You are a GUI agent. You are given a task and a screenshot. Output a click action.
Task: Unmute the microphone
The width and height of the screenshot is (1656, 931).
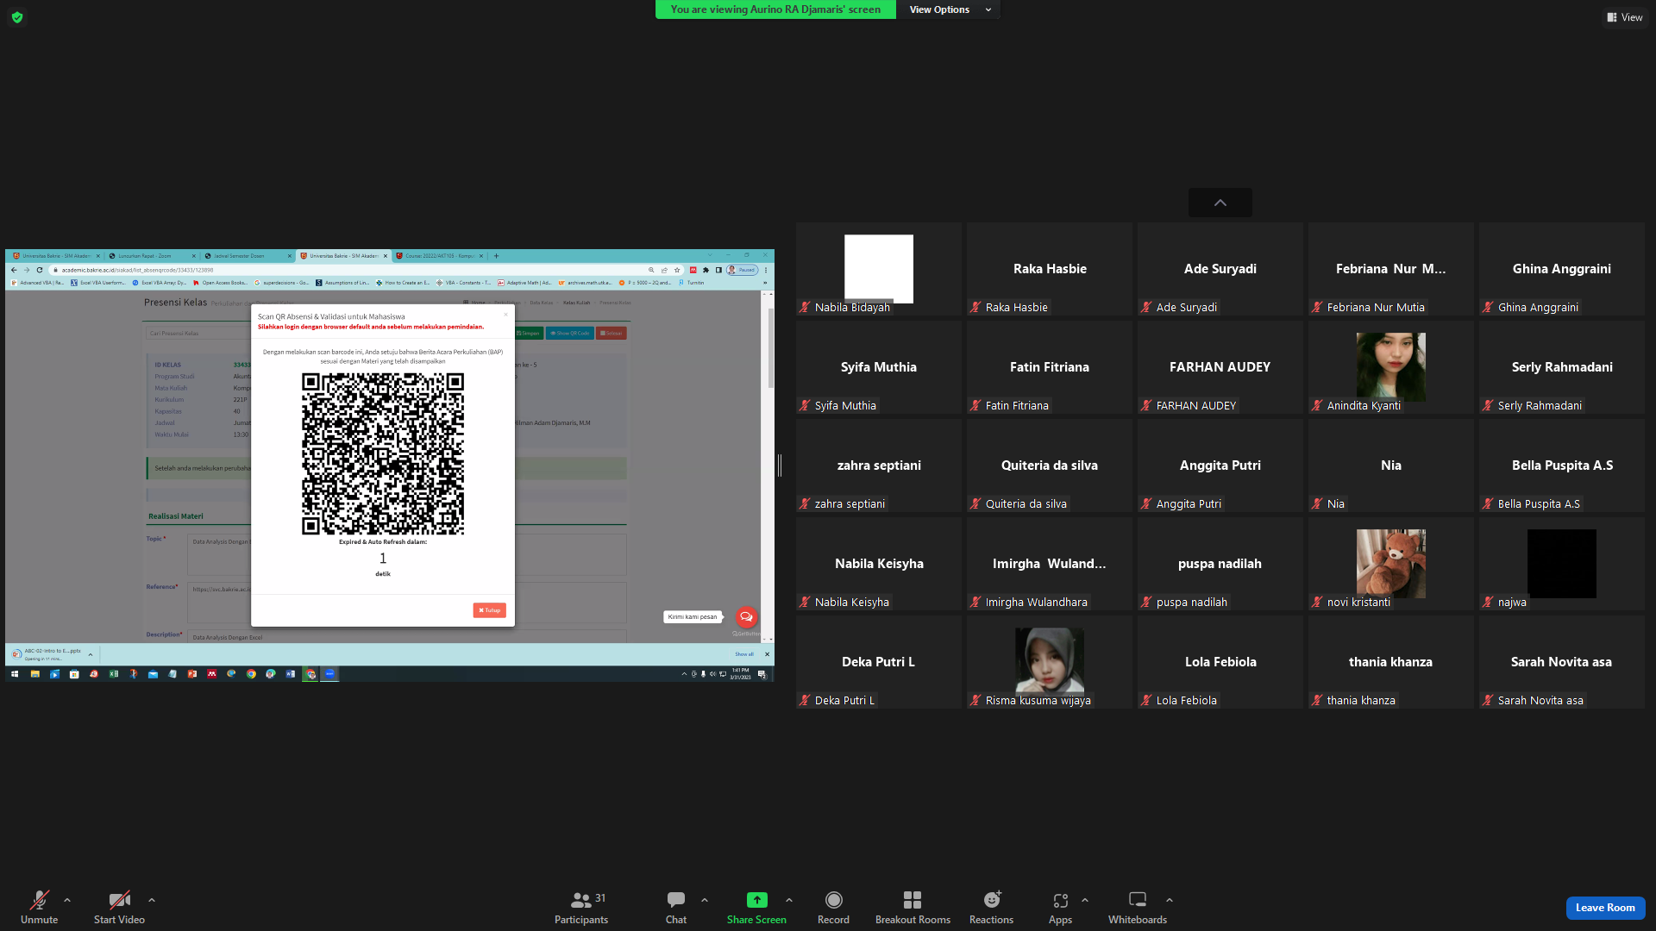39,908
